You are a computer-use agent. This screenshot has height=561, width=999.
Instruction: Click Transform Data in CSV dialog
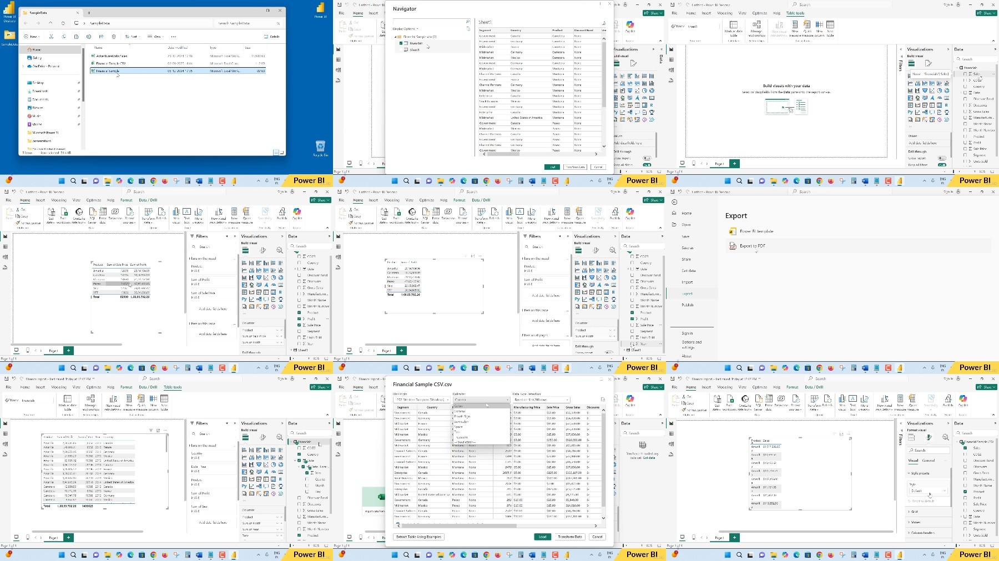570,537
